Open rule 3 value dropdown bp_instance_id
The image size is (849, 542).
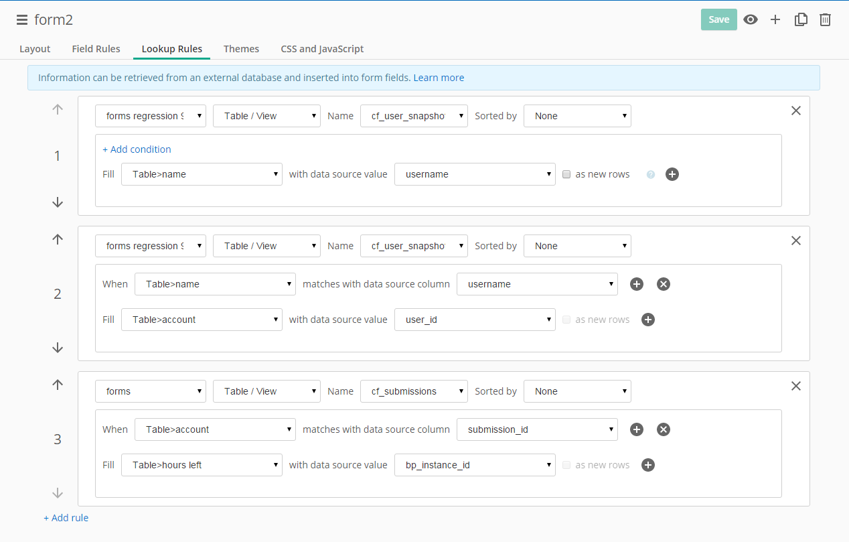[475, 465]
